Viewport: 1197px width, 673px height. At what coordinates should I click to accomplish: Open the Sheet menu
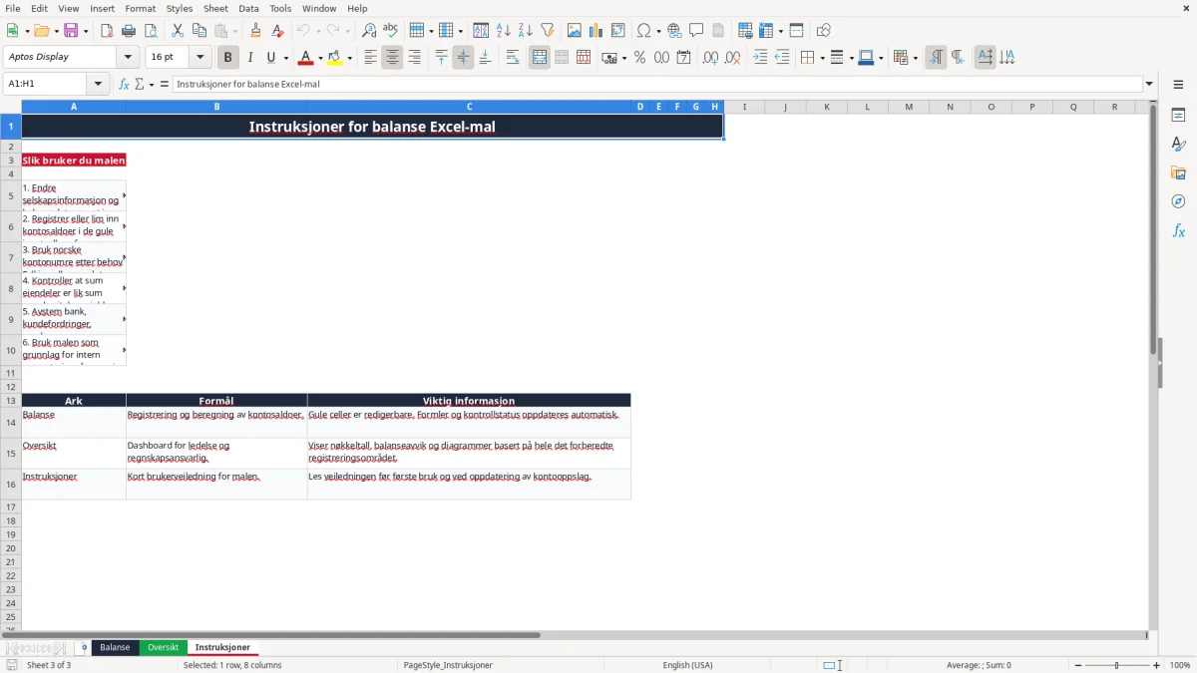point(215,8)
